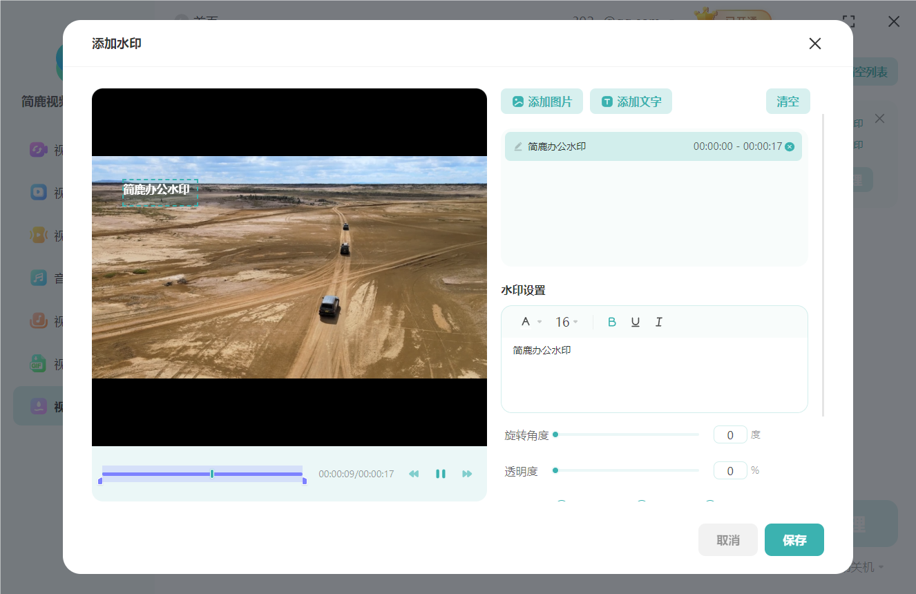The height and width of the screenshot is (594, 916).
Task: Click the 清空 clear button
Action: pos(788,102)
